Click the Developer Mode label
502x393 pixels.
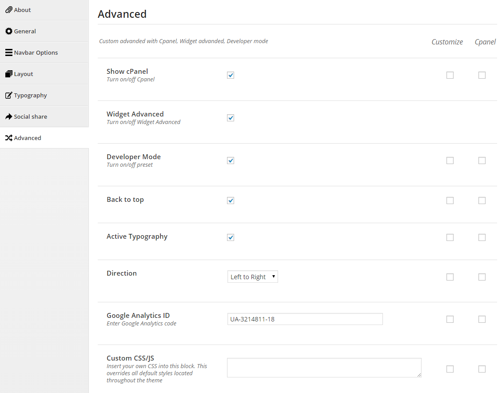134,156
